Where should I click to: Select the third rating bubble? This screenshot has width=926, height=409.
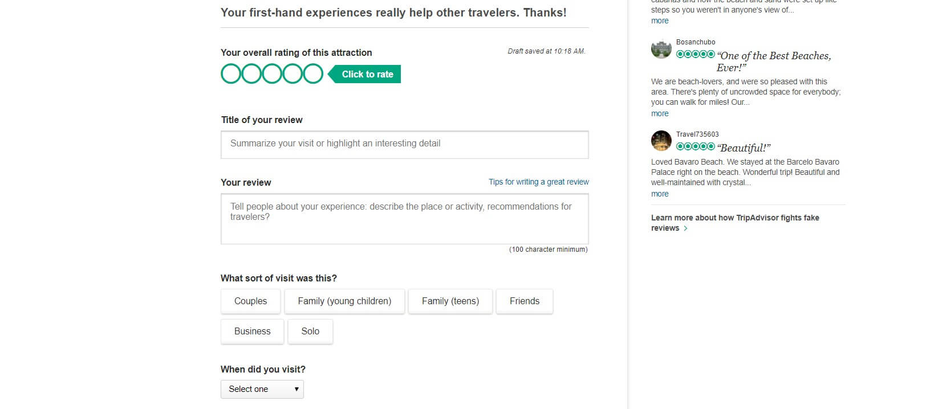pos(272,74)
